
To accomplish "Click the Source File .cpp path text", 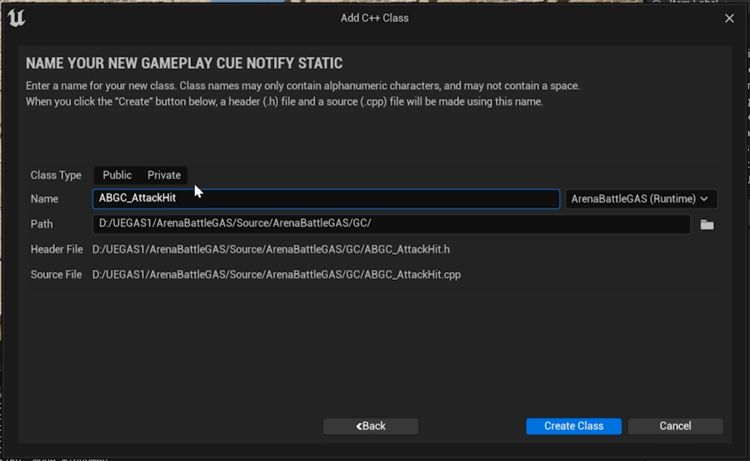I will (276, 275).
